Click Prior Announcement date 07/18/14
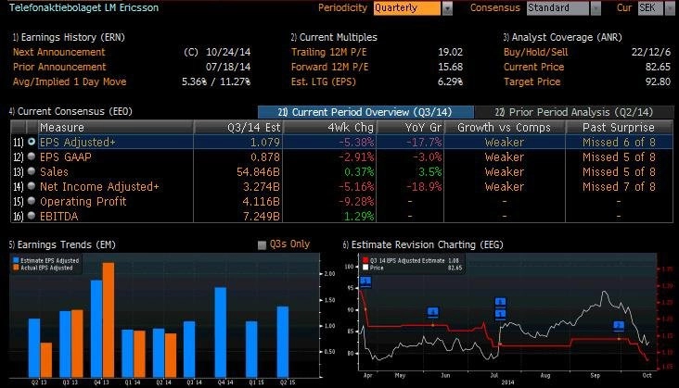679x388 pixels. pyautogui.click(x=228, y=67)
